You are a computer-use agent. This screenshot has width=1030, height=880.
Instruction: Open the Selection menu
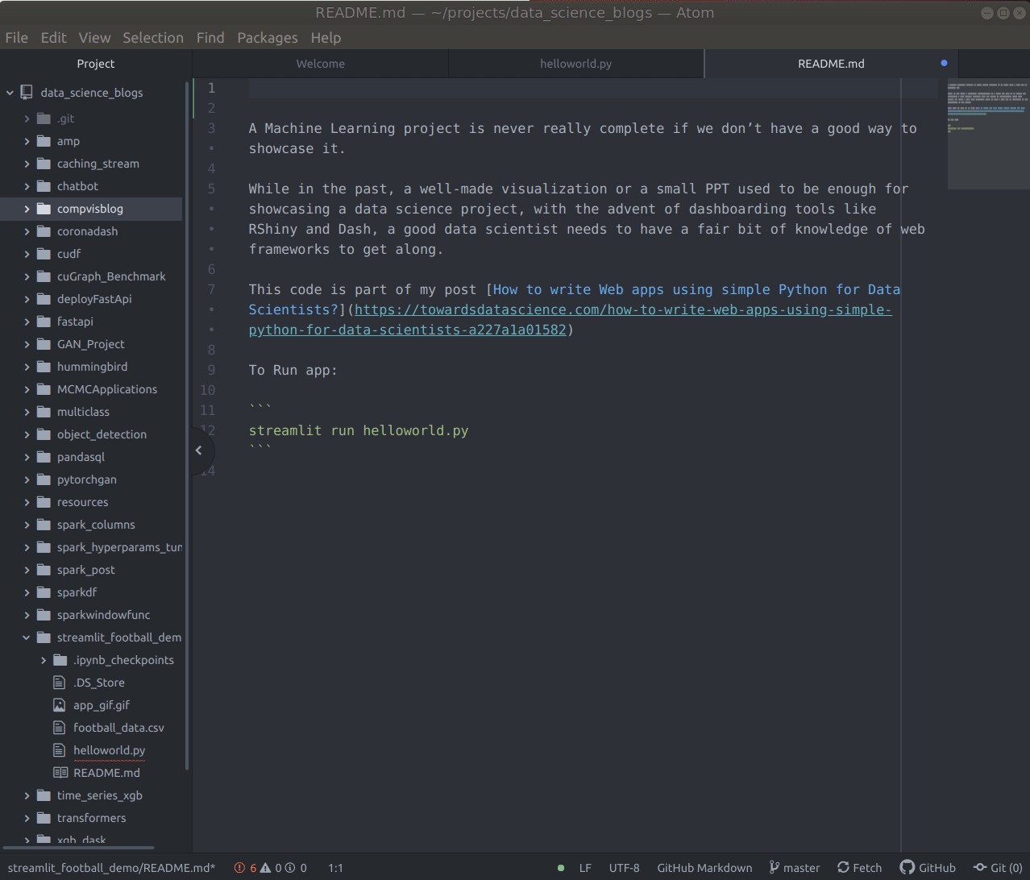point(153,38)
